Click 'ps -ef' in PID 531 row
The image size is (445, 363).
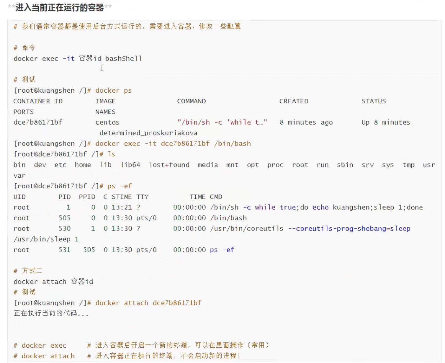[x=222, y=250]
